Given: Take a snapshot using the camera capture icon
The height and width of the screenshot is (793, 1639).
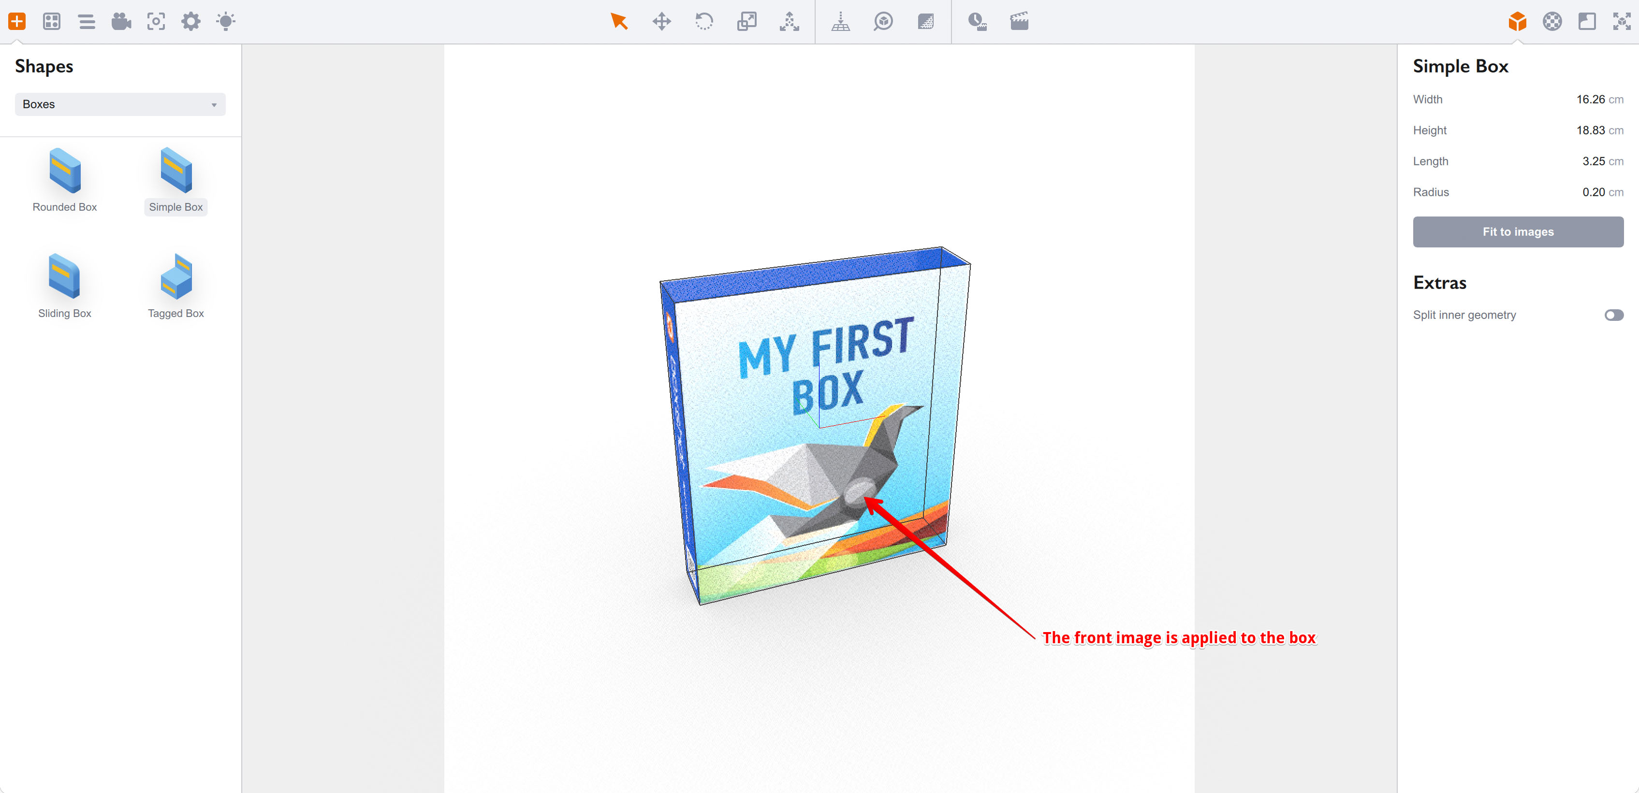Looking at the screenshot, I should coord(156,21).
